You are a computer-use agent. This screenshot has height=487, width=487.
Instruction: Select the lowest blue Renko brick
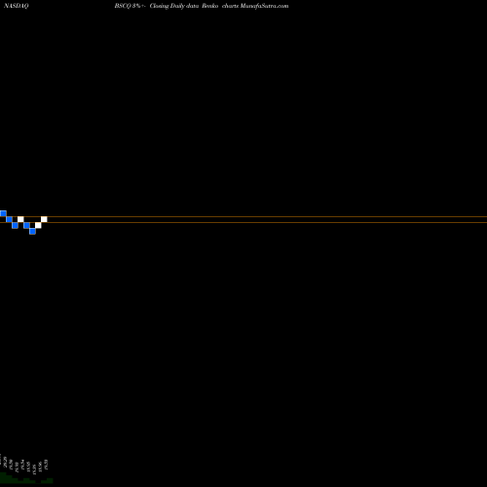(x=32, y=231)
